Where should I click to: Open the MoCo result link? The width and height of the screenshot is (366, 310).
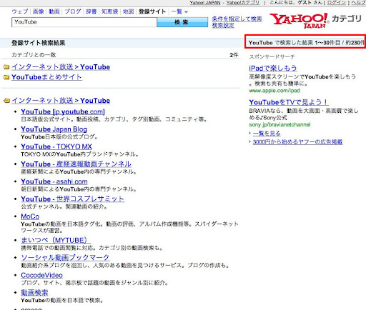(x=30, y=216)
